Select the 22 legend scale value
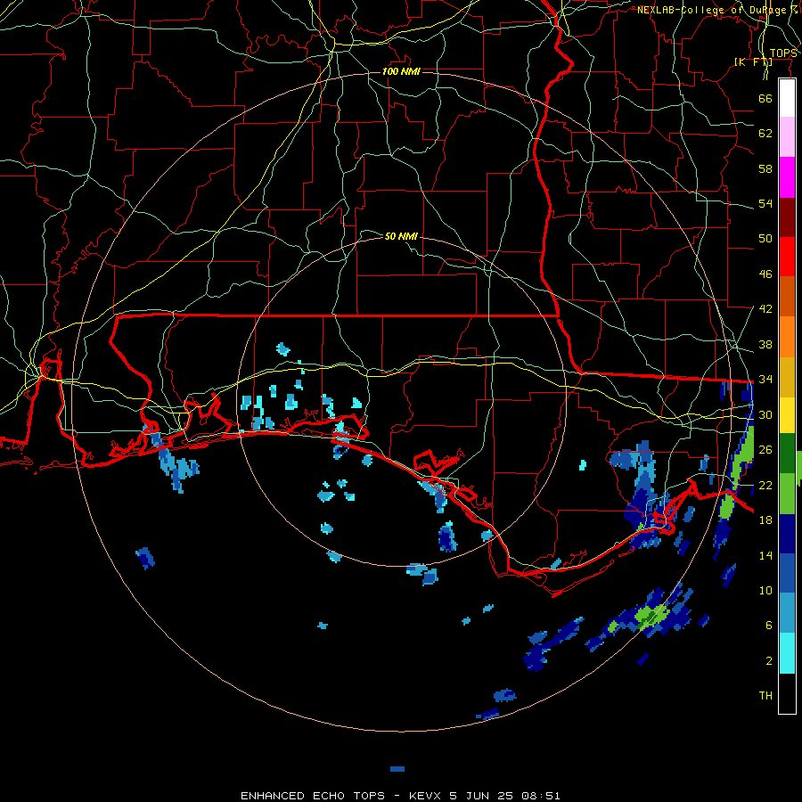802x802 pixels. pyautogui.click(x=765, y=485)
